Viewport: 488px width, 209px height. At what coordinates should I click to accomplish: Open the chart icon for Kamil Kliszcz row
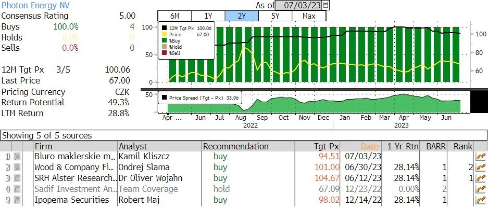tap(481, 157)
